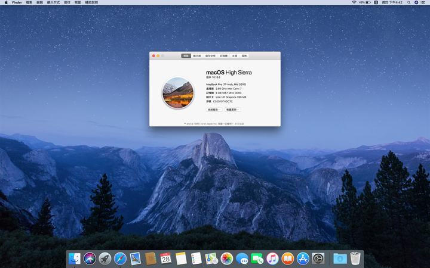Click the menu bar date and time
This screenshot has height=268, width=430.
(x=392, y=2)
